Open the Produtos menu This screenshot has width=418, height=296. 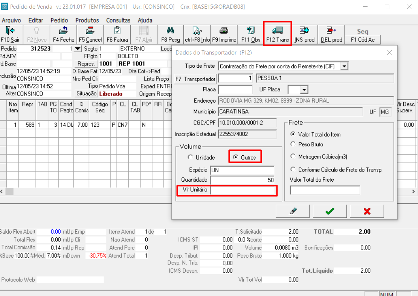[87, 20]
